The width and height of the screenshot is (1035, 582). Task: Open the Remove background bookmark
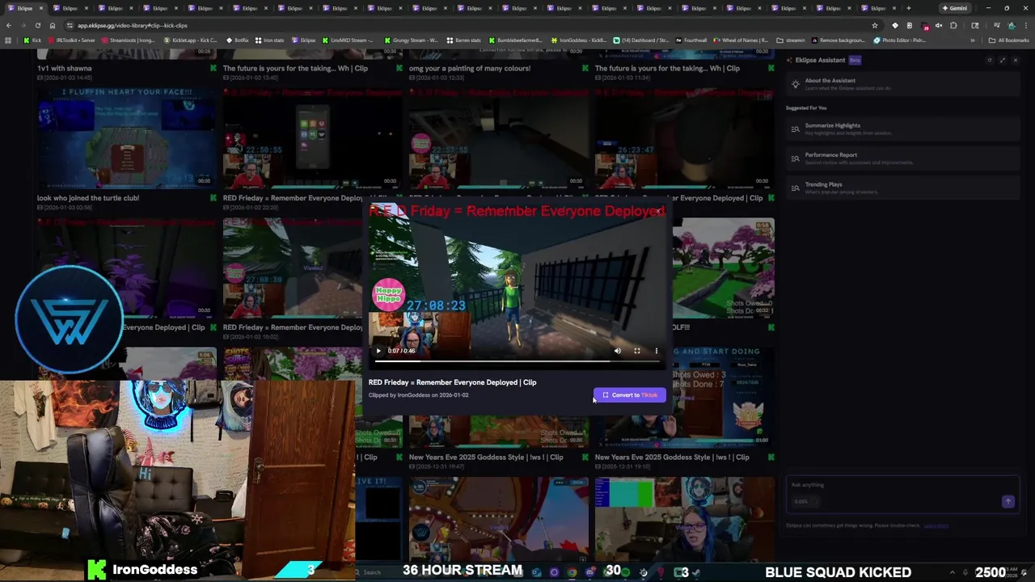[838, 40]
